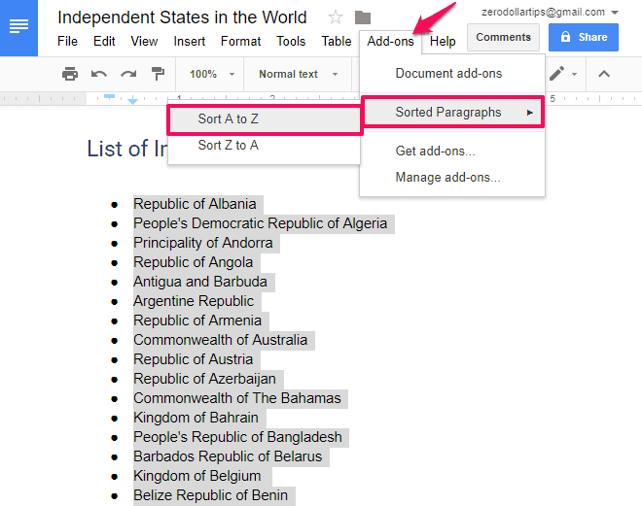The height and width of the screenshot is (506, 642).
Task: Click 'Commonwealth of The Bahamas' line
Action: pyautogui.click(x=237, y=398)
